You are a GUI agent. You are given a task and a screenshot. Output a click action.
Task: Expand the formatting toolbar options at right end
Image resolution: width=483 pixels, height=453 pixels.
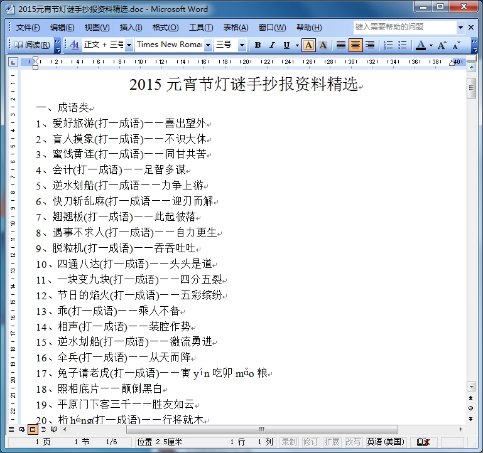pos(474,45)
